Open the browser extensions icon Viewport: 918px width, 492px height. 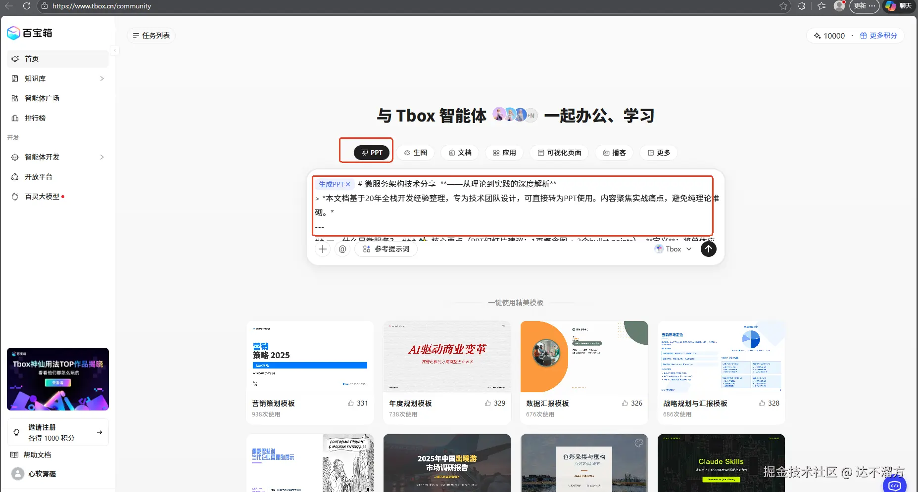pos(802,6)
